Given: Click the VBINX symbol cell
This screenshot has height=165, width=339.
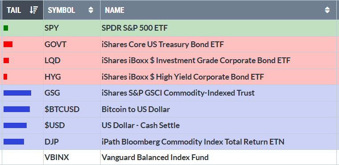Looking at the screenshot, I should [72, 157].
